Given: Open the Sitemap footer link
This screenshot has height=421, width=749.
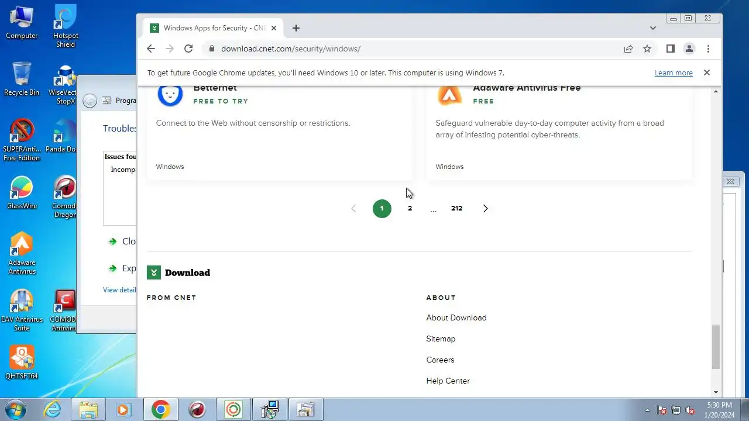Looking at the screenshot, I should coord(441,339).
